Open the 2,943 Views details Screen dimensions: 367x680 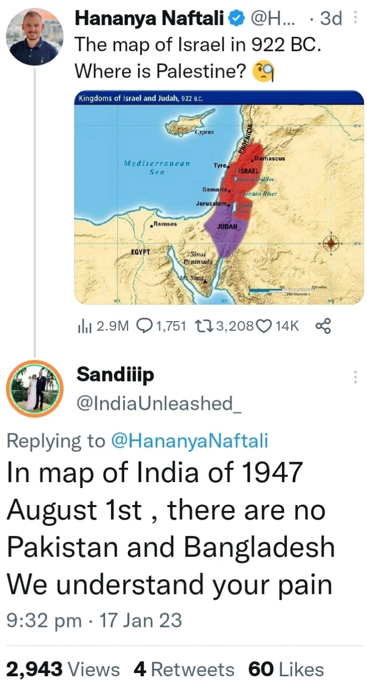pos(63,669)
